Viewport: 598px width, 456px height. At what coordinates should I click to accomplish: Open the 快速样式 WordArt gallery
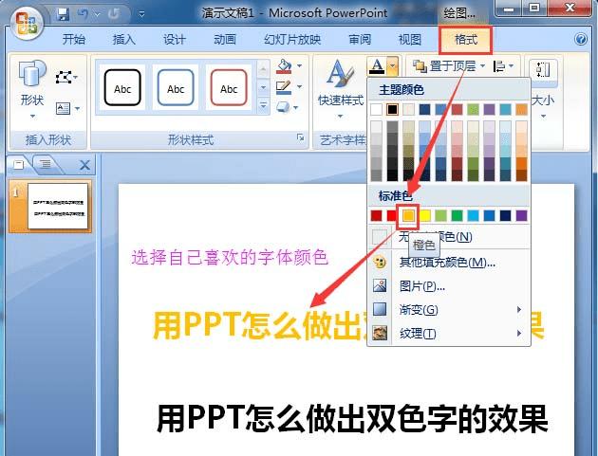tap(340, 88)
